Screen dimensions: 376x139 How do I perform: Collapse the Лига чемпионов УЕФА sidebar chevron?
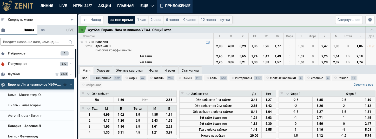click(71, 85)
